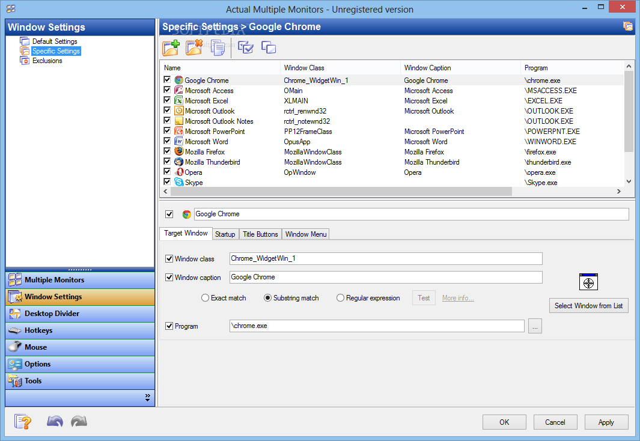
Task: Select the Regular expression radio button
Action: point(340,298)
